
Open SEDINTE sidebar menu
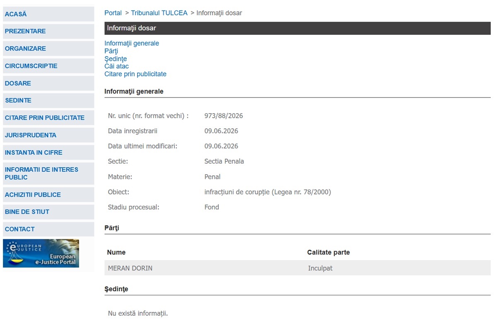click(48, 100)
